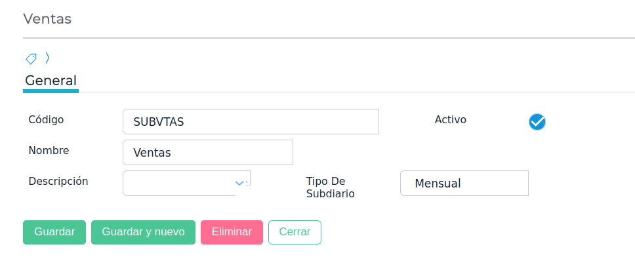Click the Descripción label text

(58, 181)
